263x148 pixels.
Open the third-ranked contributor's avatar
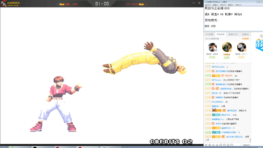(242, 47)
